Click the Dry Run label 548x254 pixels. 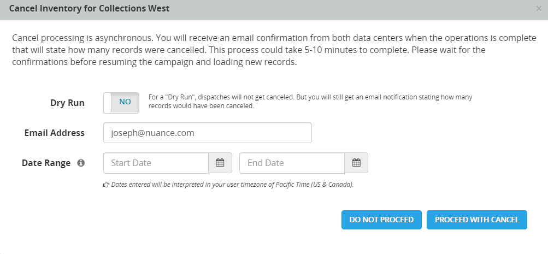(x=67, y=103)
